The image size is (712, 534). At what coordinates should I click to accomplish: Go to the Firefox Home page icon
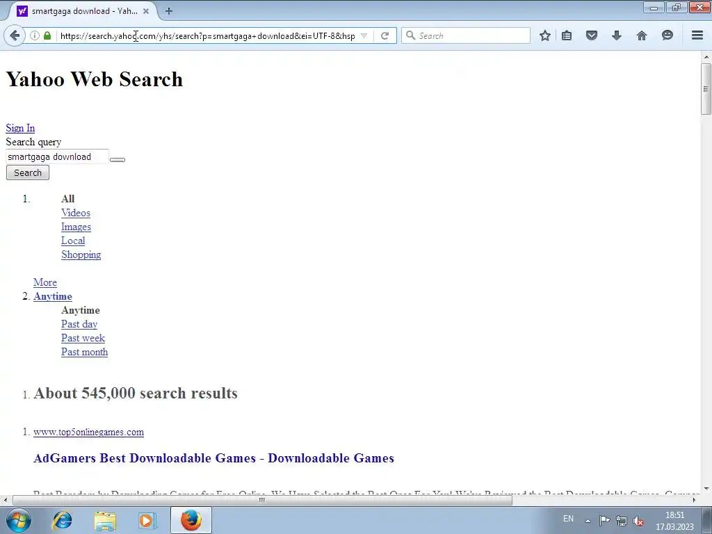point(641,35)
